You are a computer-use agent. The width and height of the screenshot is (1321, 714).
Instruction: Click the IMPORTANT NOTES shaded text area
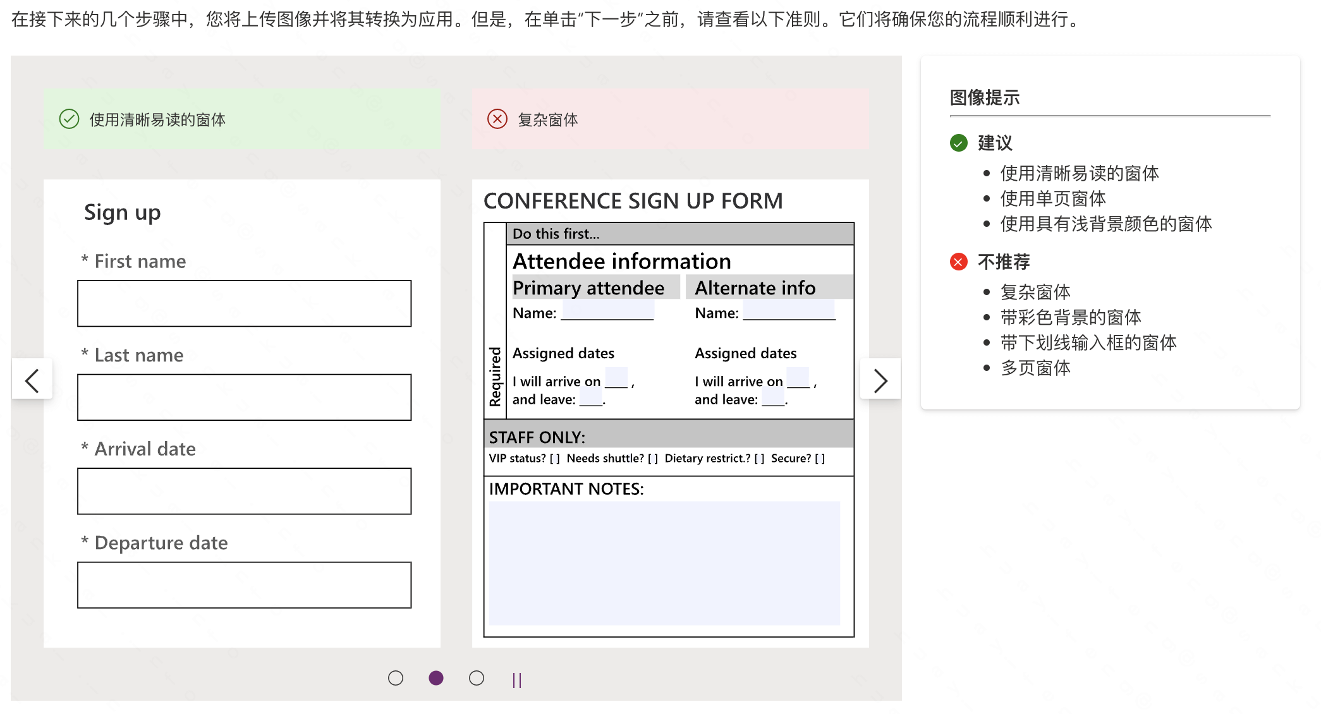click(664, 562)
